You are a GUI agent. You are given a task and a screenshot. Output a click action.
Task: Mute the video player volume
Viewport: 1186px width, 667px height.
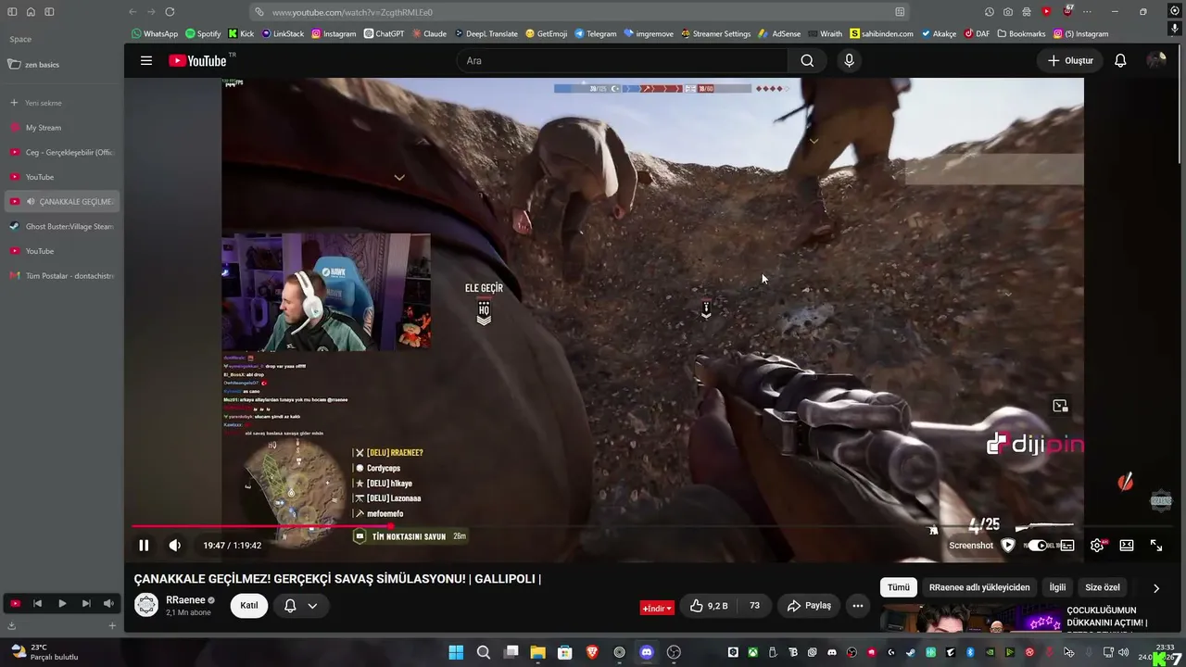click(174, 546)
